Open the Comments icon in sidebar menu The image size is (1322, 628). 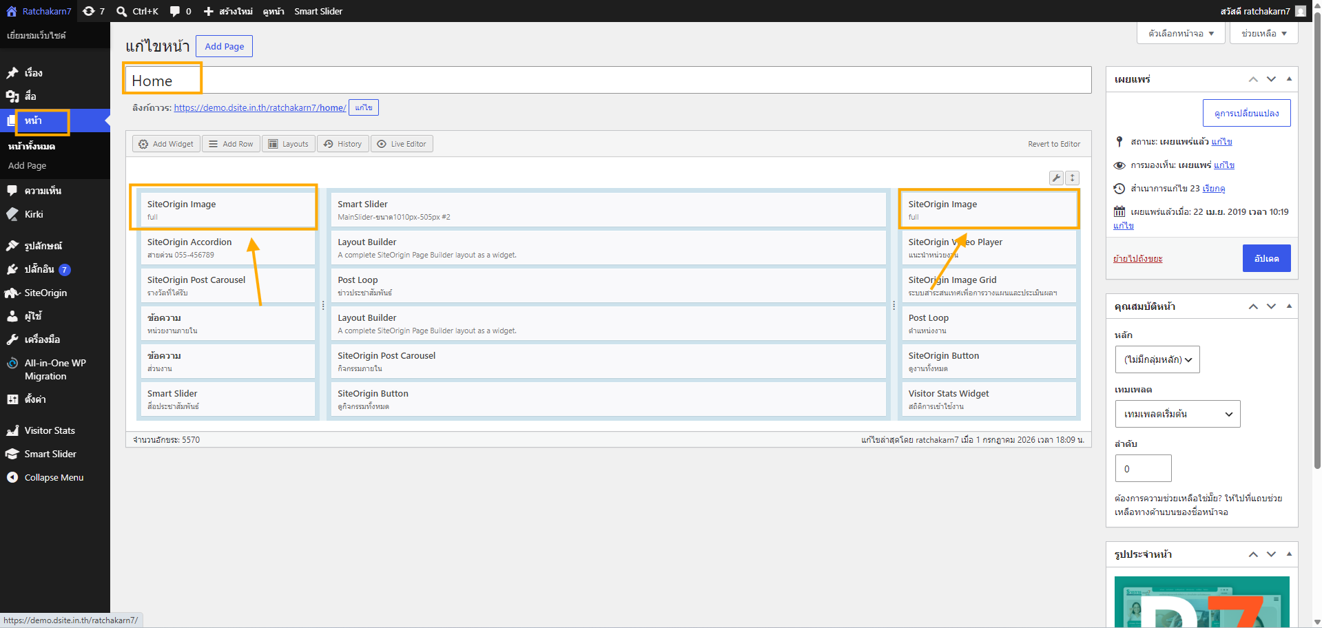pyautogui.click(x=12, y=191)
